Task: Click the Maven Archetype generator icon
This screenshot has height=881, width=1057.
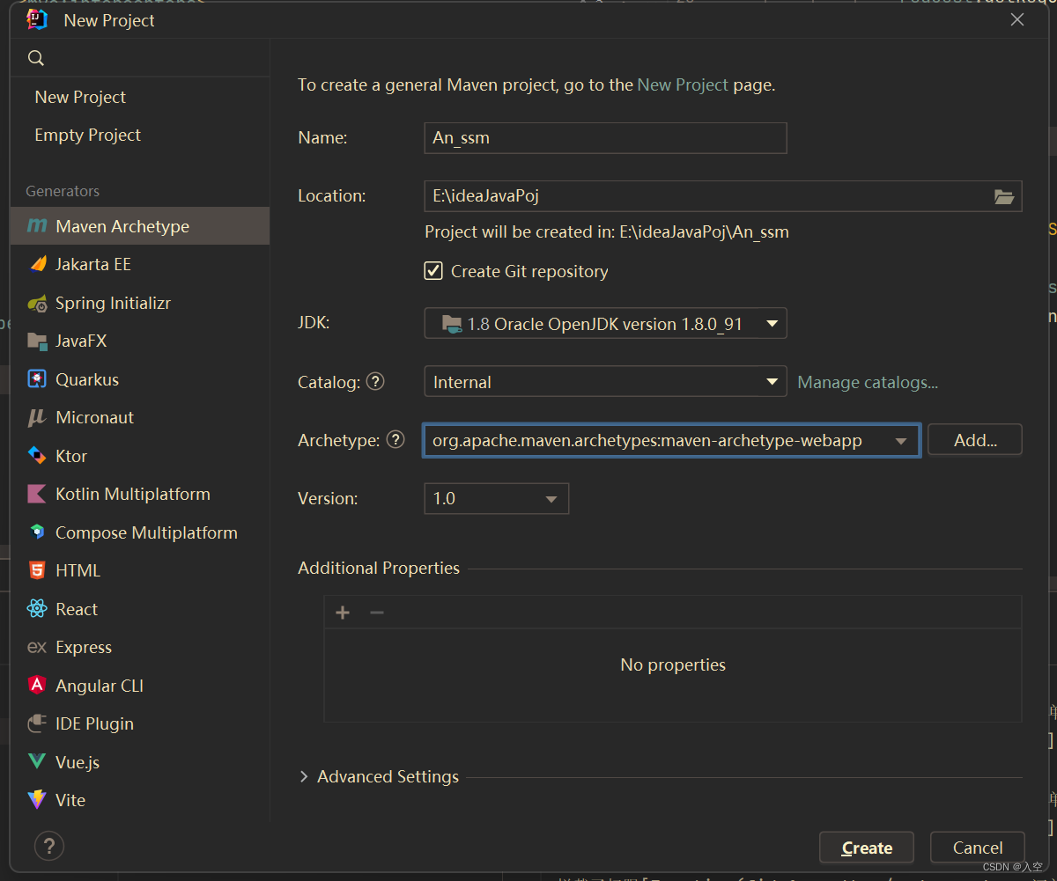Action: (x=37, y=226)
